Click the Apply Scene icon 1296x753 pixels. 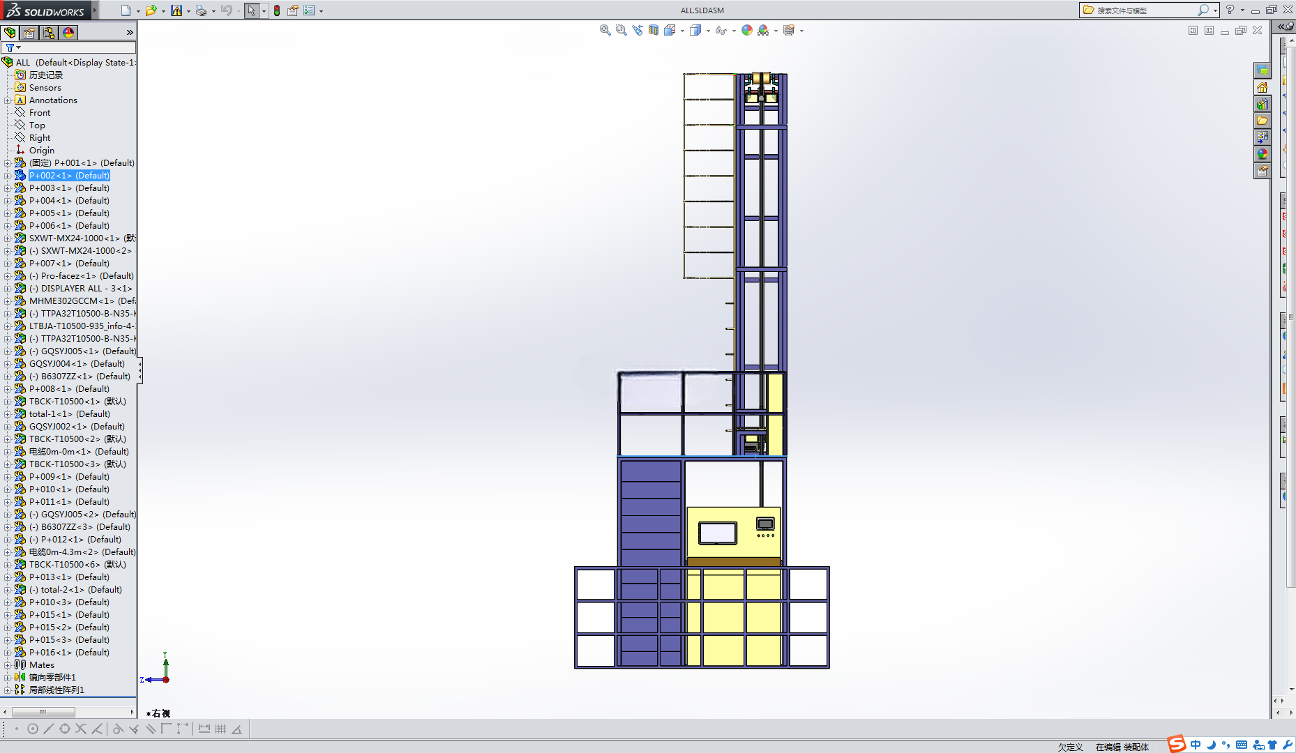(763, 30)
